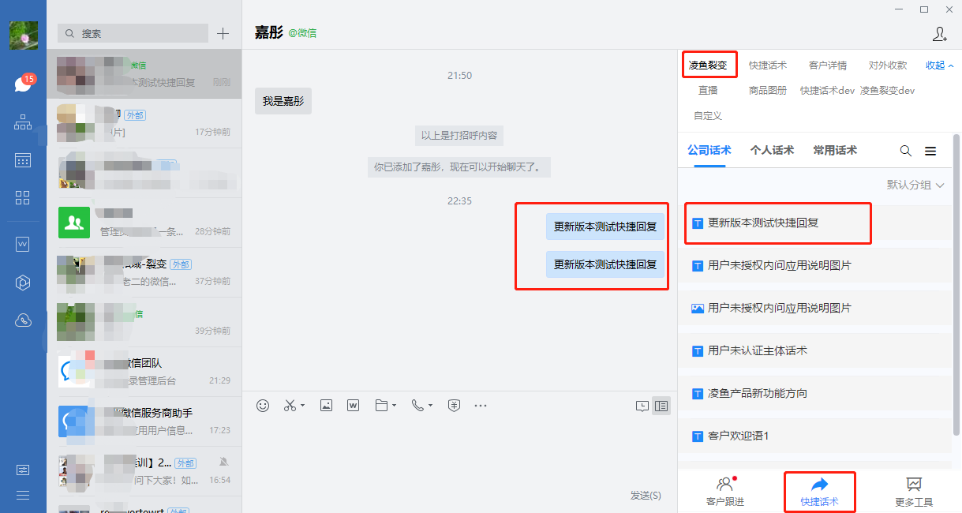
Task: Open the workbench grid icon in sidebar
Action: pos(23,197)
